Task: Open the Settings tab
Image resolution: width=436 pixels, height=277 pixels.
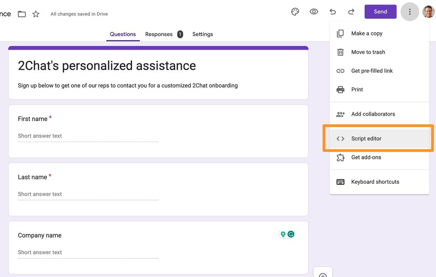Action: tap(202, 34)
